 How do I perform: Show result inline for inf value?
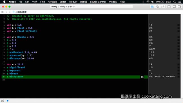point(178,31)
